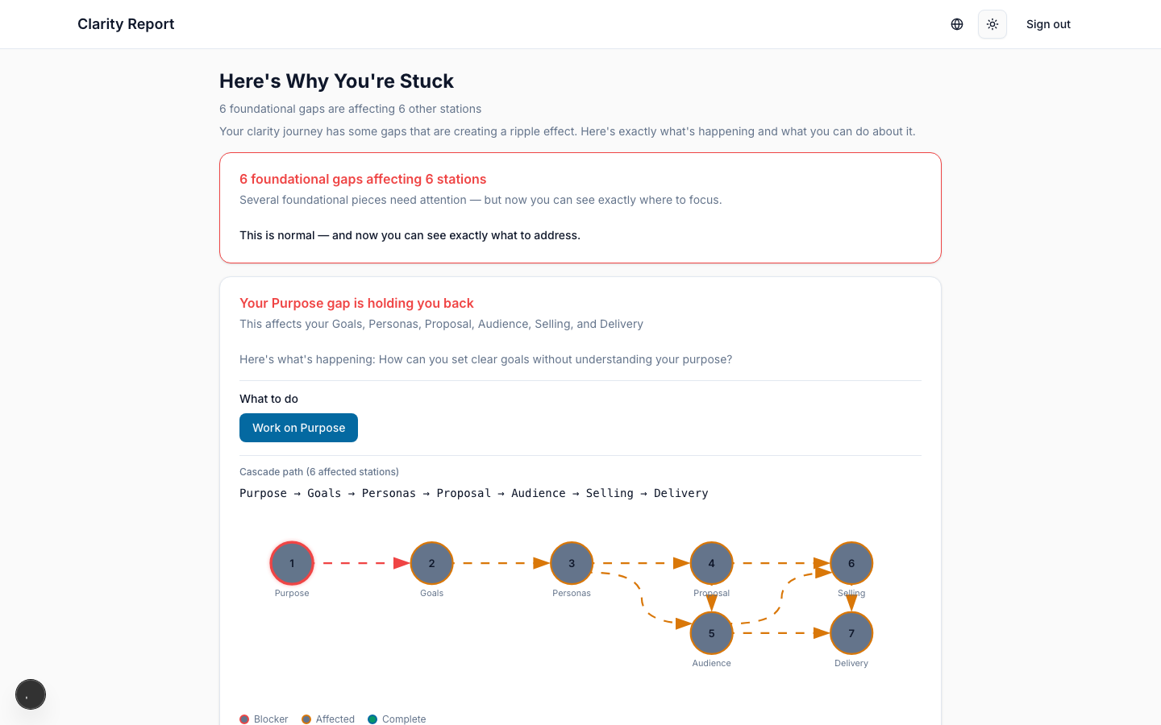Click the orange Affected legend dot
This screenshot has width=1161, height=725.
click(306, 719)
